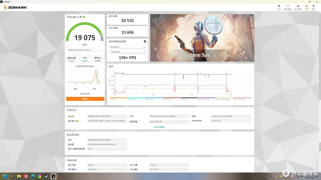This screenshot has width=321, height=180.
Task: Click the CPU test value 45.71 FPS
Action: click(169, 169)
